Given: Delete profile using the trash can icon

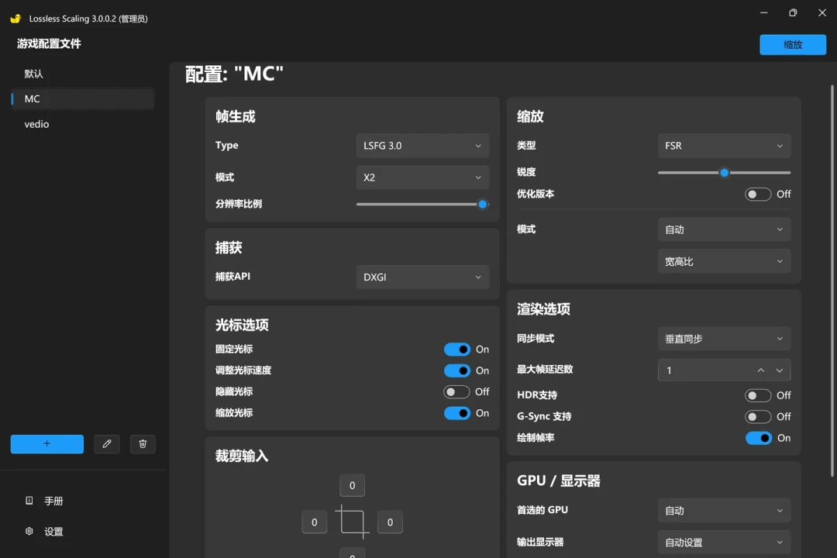Looking at the screenshot, I should pyautogui.click(x=143, y=444).
